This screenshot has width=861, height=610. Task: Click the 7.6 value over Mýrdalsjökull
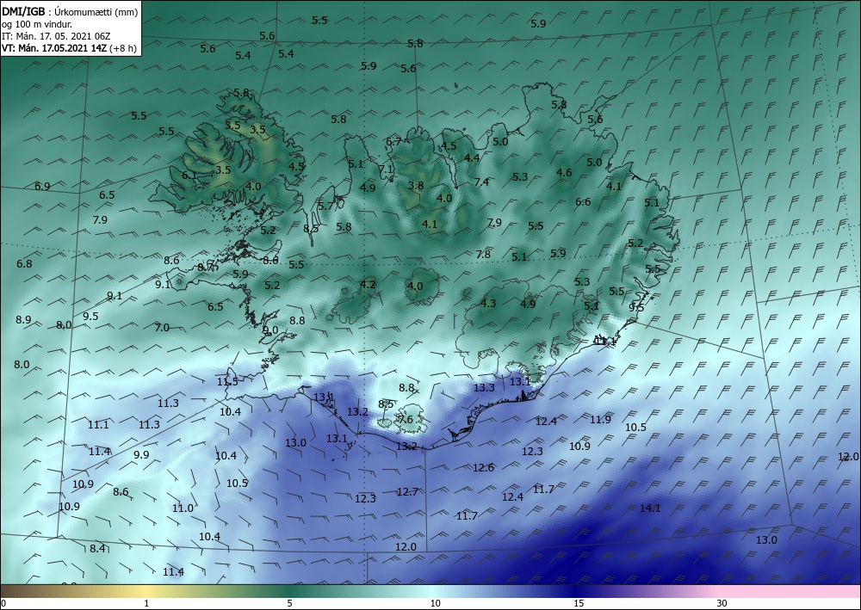point(406,420)
